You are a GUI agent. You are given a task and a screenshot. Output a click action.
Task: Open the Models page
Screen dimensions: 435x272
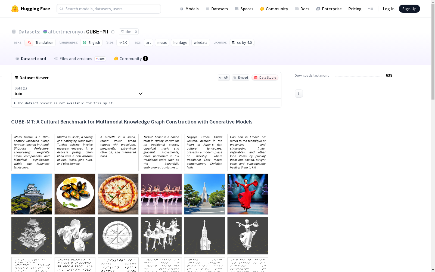[x=189, y=9]
